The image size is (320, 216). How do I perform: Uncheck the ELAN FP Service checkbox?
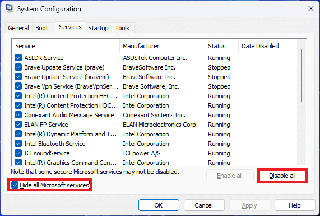[x=18, y=125]
